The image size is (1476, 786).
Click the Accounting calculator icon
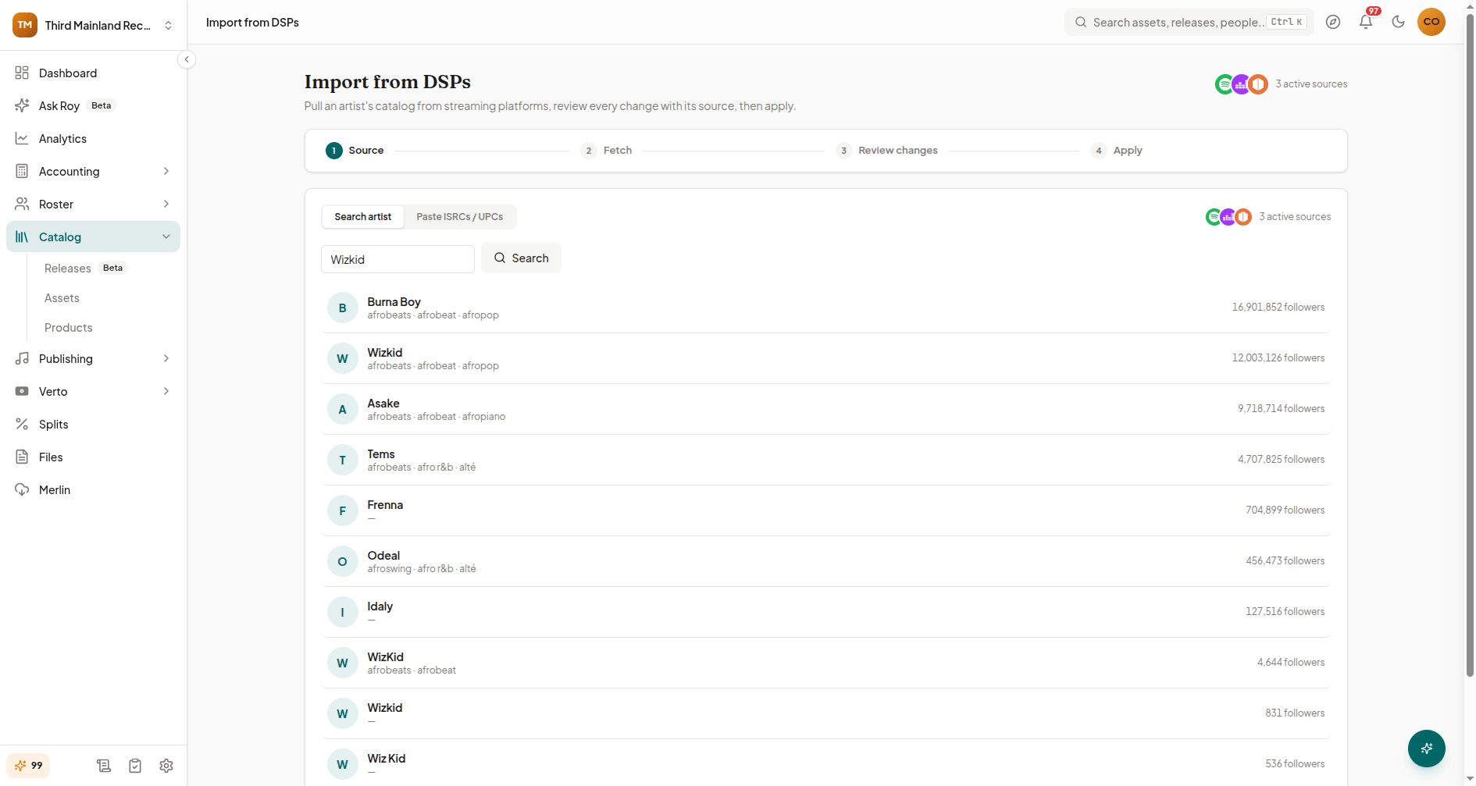tap(22, 171)
